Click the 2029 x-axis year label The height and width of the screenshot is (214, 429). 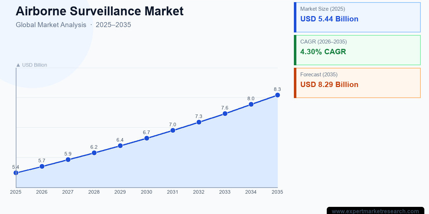[x=120, y=192]
